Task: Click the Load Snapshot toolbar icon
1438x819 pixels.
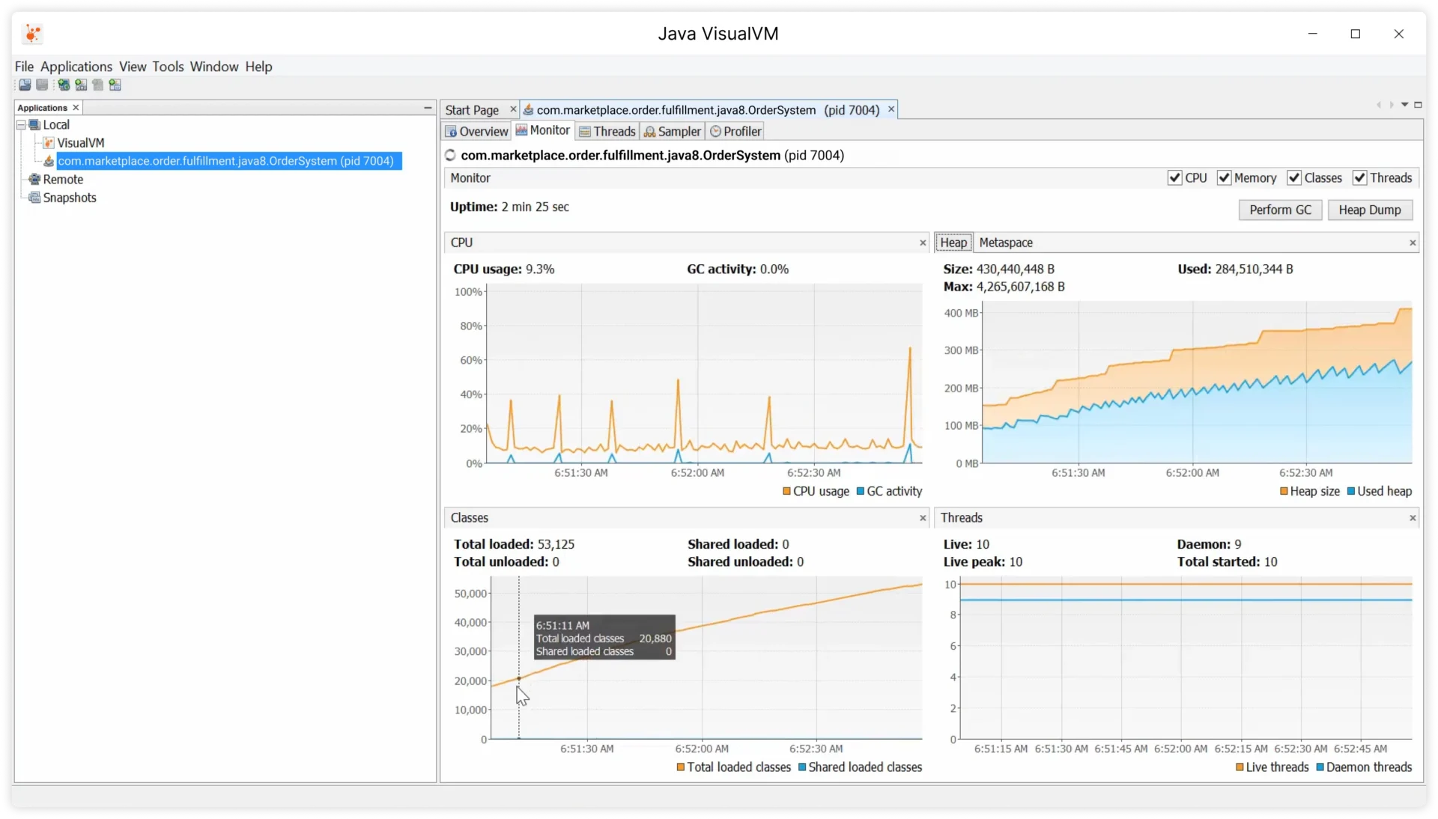Action: (25, 85)
